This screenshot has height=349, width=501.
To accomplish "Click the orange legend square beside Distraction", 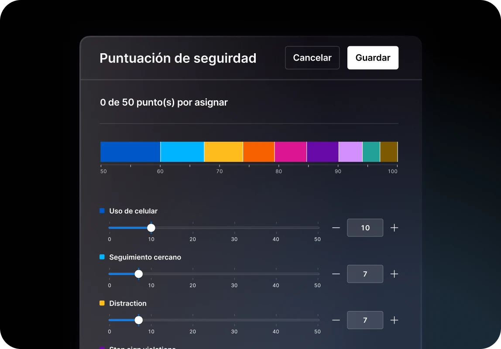I will 102,303.
